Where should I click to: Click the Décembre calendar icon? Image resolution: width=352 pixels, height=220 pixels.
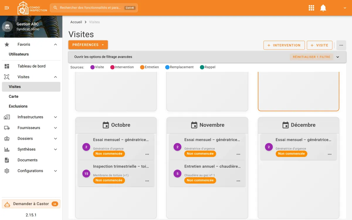pos(285,125)
